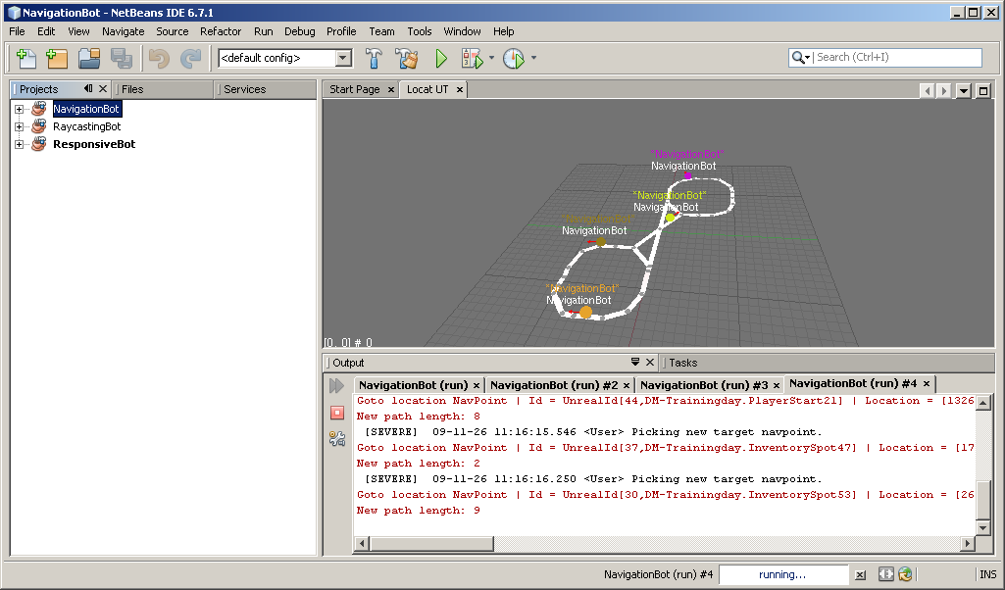This screenshot has height=590, width=1005.
Task: Click the Re-run double arrow in Output
Action: 336,385
